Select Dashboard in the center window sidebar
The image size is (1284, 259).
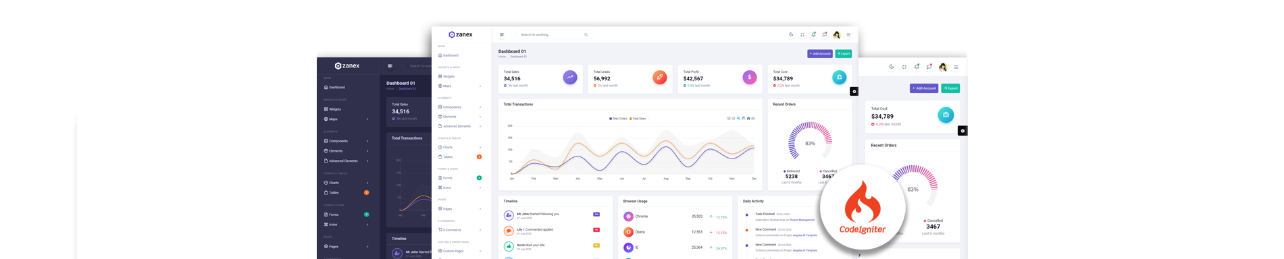click(448, 55)
